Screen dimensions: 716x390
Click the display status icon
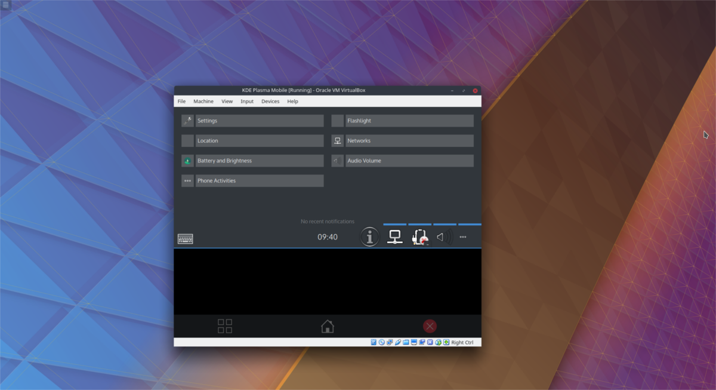tap(414, 342)
